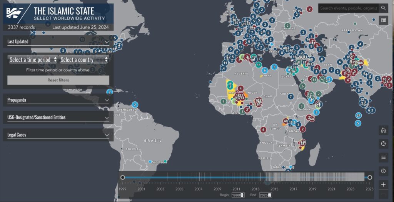Click the flag logo beside The Islamic State title
Viewport: 394px width, 202px height.
(x=15, y=13)
